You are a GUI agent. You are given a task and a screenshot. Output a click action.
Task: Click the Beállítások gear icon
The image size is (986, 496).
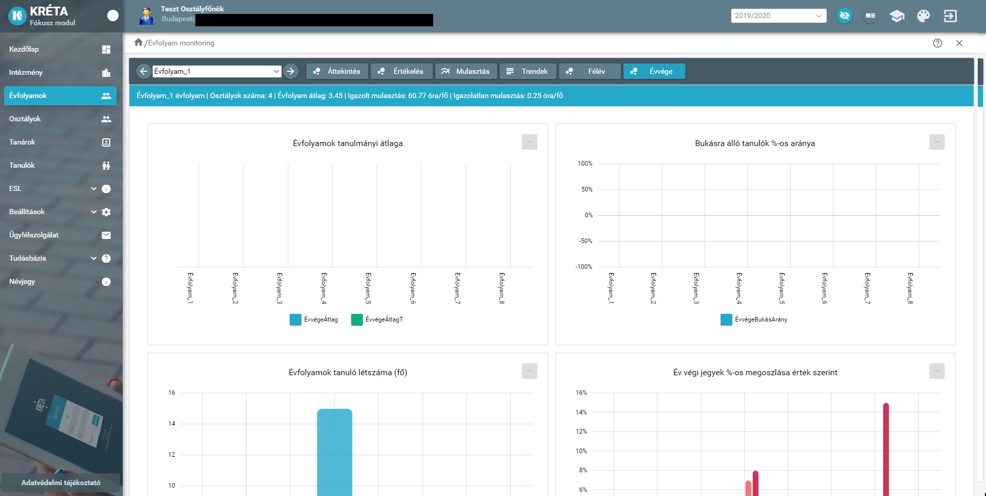coord(106,212)
